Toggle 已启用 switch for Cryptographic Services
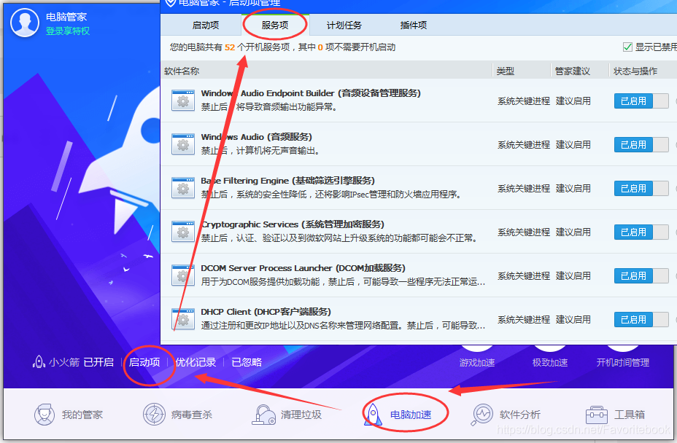Screen dimensions: 677x443 point(641,232)
